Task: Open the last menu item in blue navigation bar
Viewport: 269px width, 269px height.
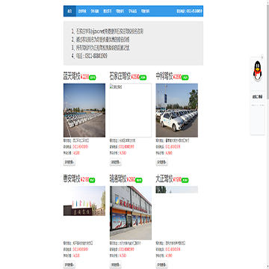Action: point(145,11)
